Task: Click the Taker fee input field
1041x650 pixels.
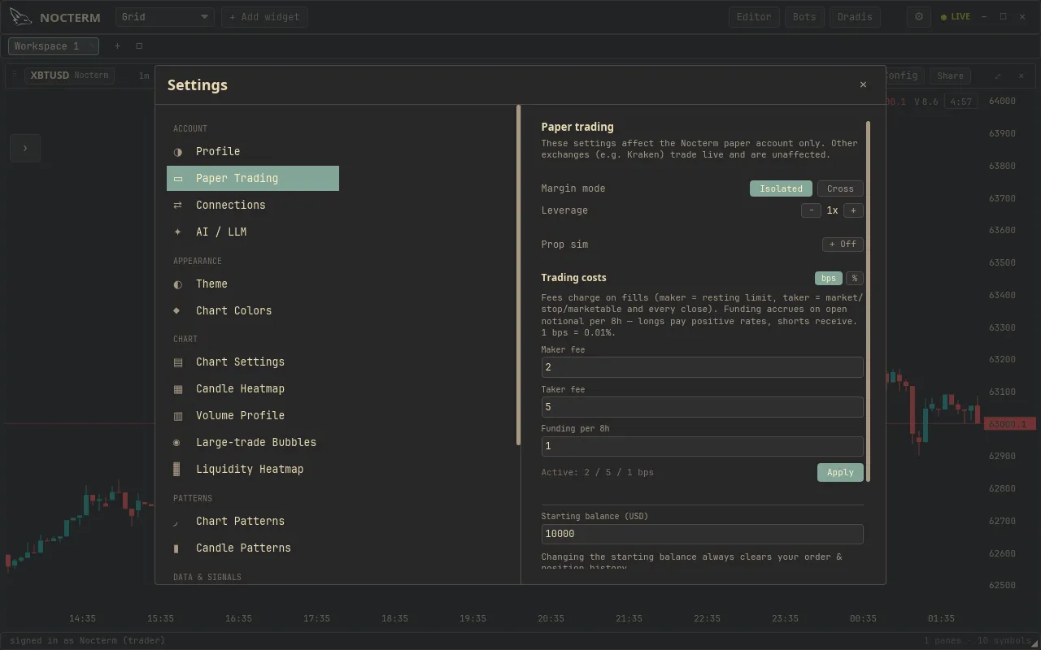Action: (x=702, y=407)
